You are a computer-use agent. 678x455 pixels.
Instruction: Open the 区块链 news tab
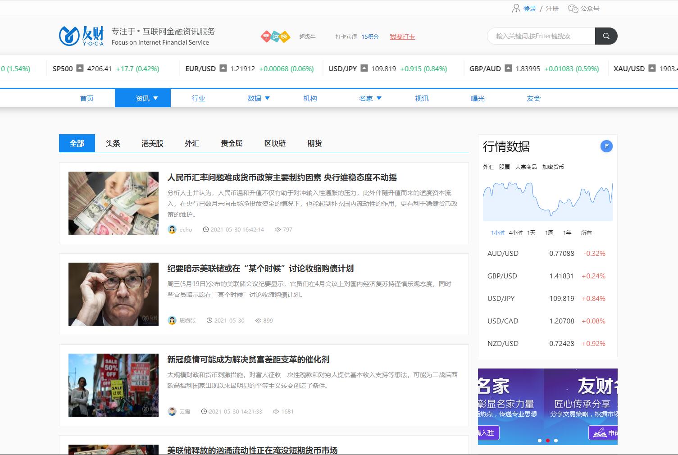coord(275,143)
